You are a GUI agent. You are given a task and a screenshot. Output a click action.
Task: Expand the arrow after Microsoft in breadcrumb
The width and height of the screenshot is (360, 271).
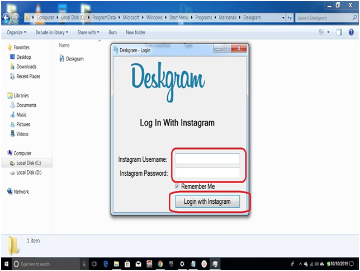coord(143,17)
